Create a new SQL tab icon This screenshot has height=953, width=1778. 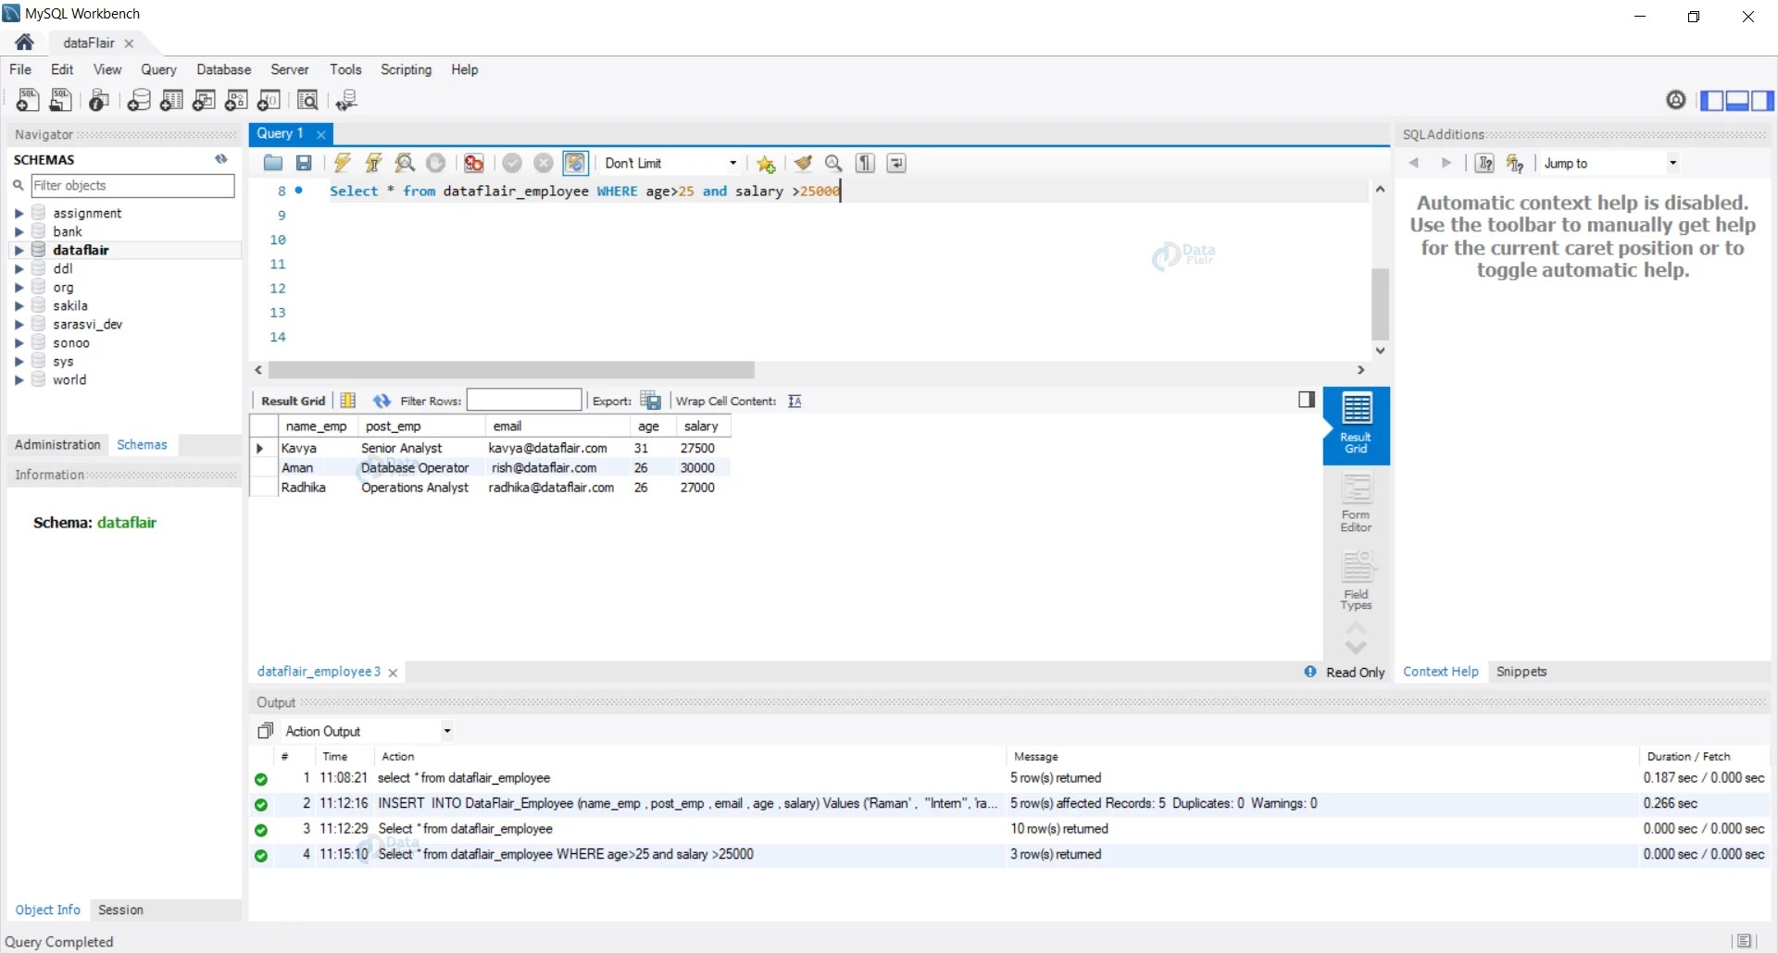28,100
